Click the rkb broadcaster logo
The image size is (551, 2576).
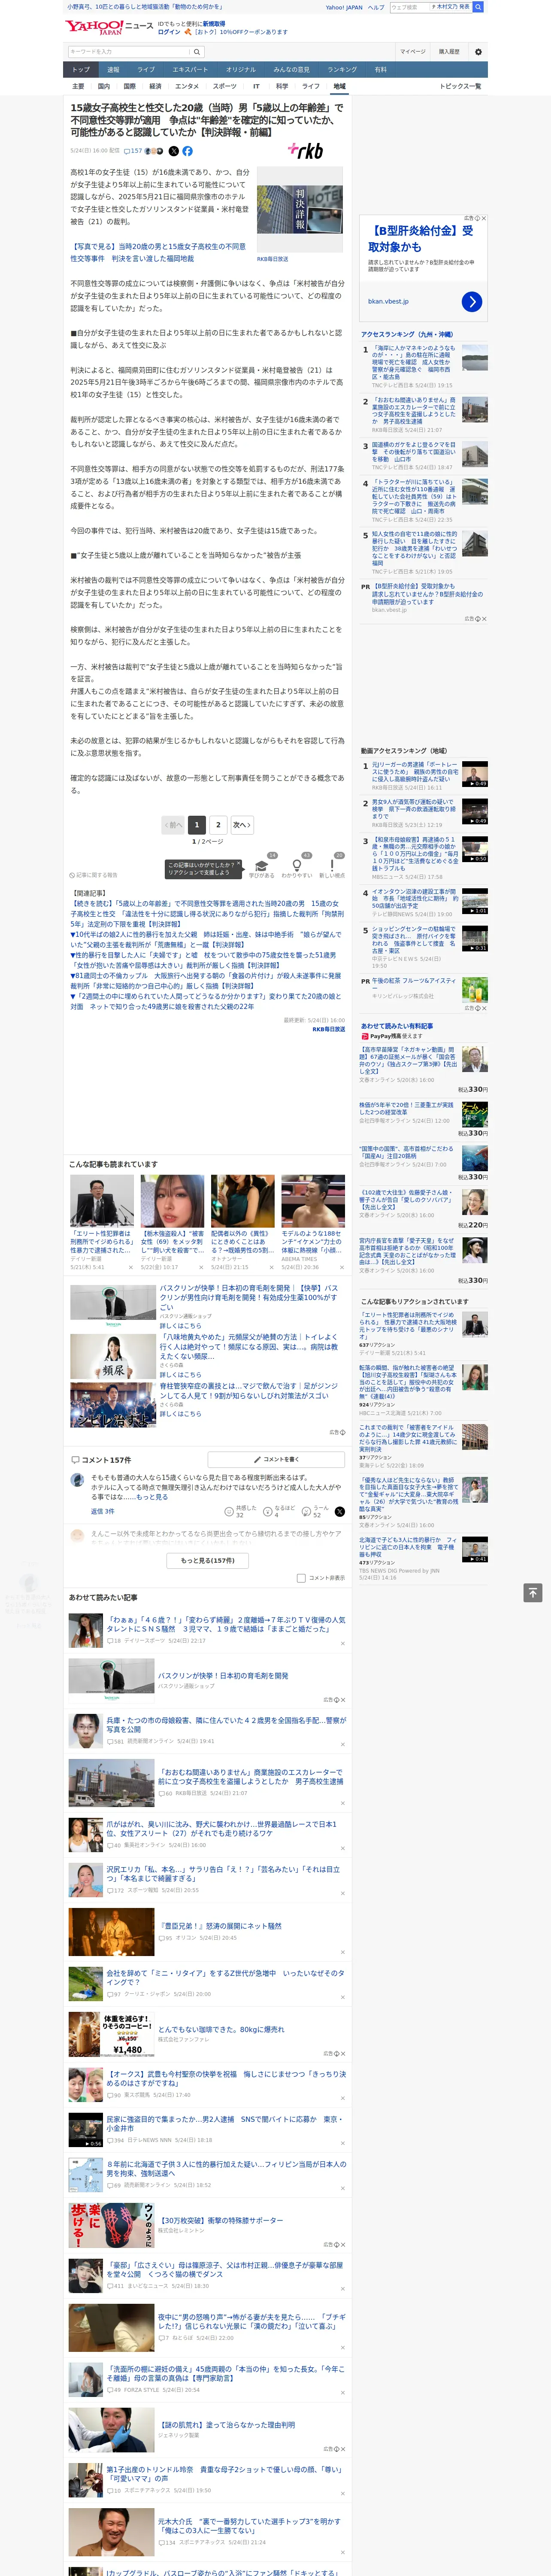click(306, 150)
